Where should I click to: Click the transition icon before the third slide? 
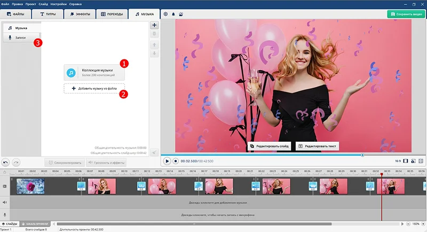pyautogui.click(x=141, y=186)
